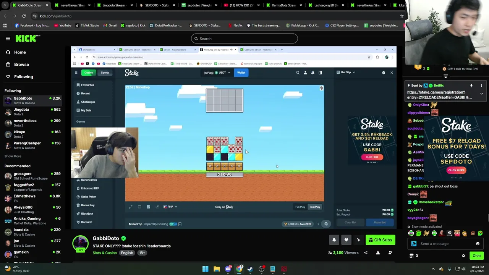Show hidden system tray icons
The width and height of the screenshot is (489, 275).
pyautogui.click(x=433, y=269)
